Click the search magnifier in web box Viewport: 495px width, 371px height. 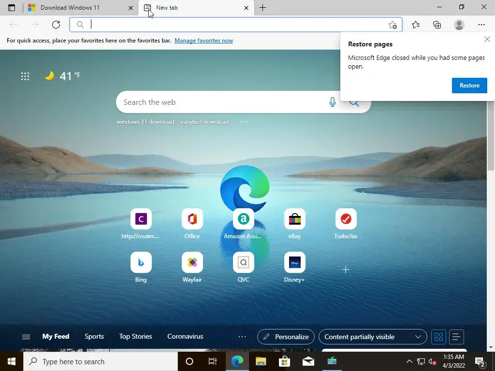[x=354, y=103]
